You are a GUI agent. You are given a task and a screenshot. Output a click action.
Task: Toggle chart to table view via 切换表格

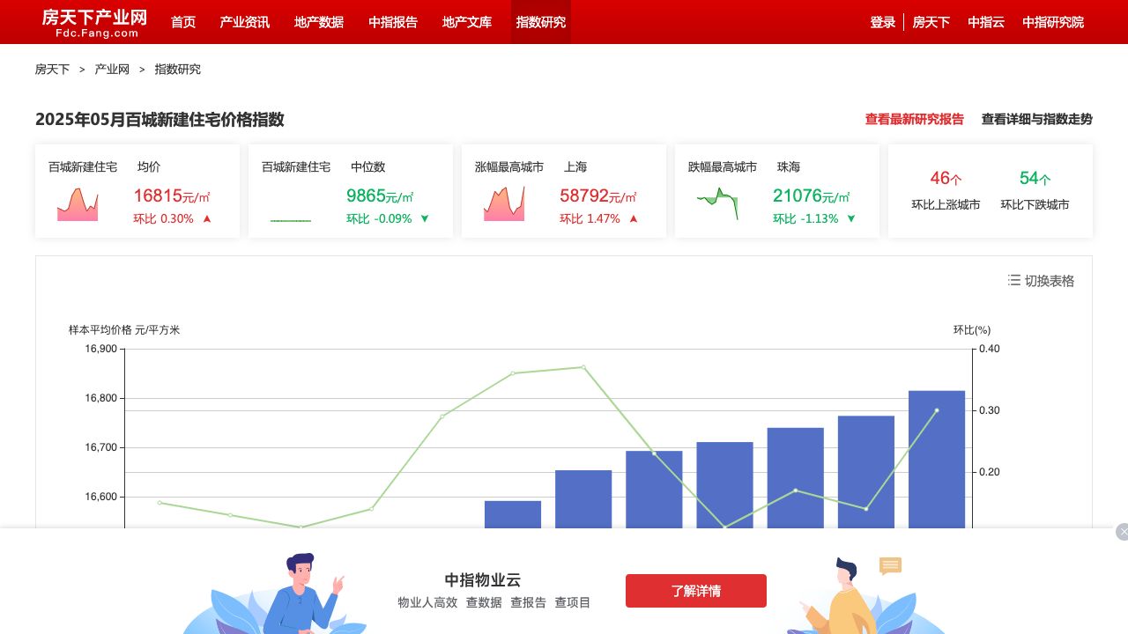(1049, 281)
